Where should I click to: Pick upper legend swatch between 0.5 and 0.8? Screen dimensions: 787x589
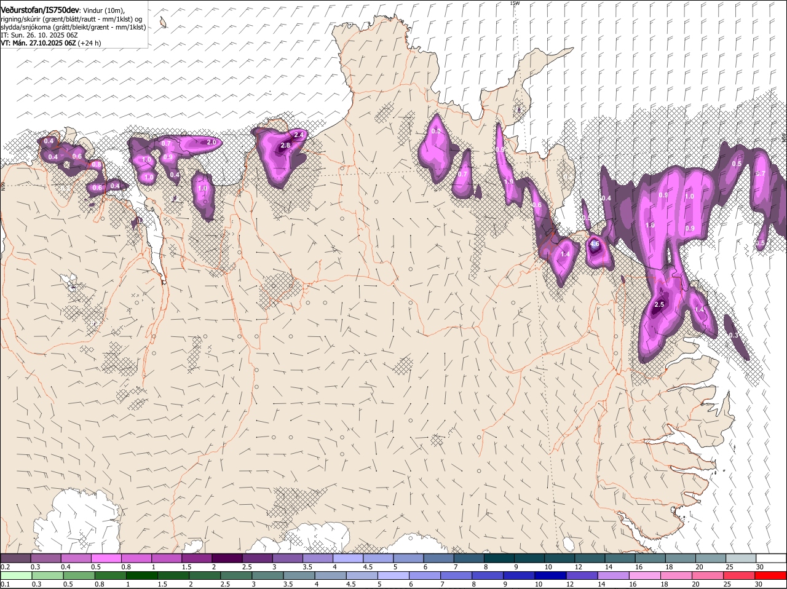tap(106, 558)
